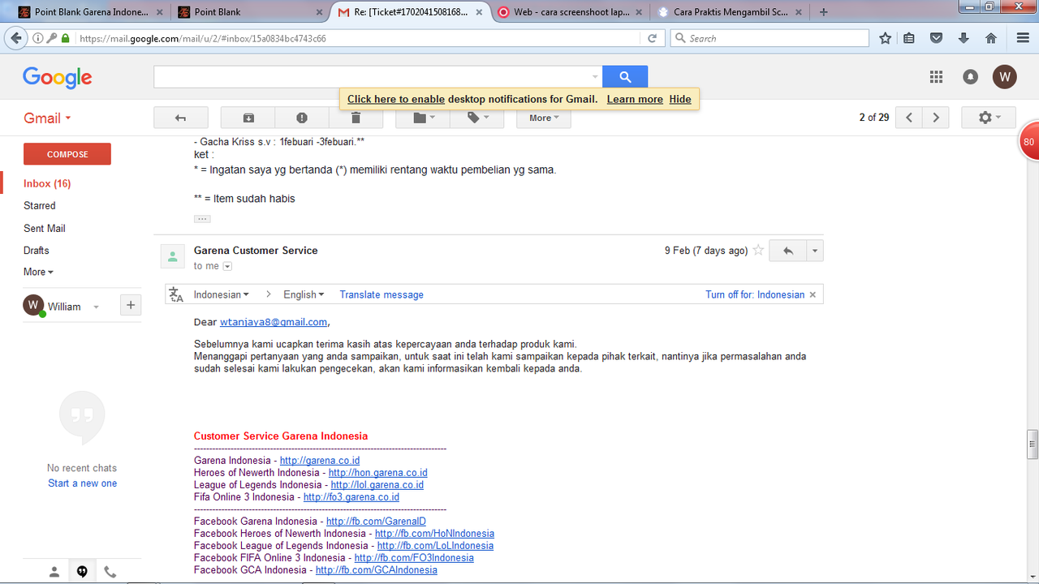The width and height of the screenshot is (1039, 584).
Task: Expand trimmed content ellipsis button
Action: point(202,219)
